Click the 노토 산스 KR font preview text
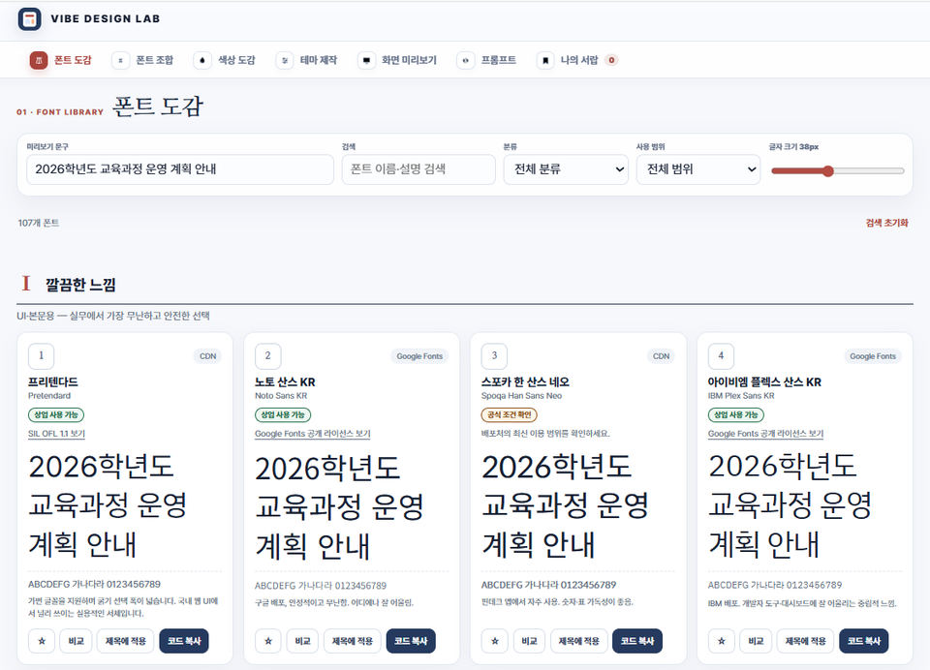Image resolution: width=930 pixels, height=670 pixels. coord(339,507)
